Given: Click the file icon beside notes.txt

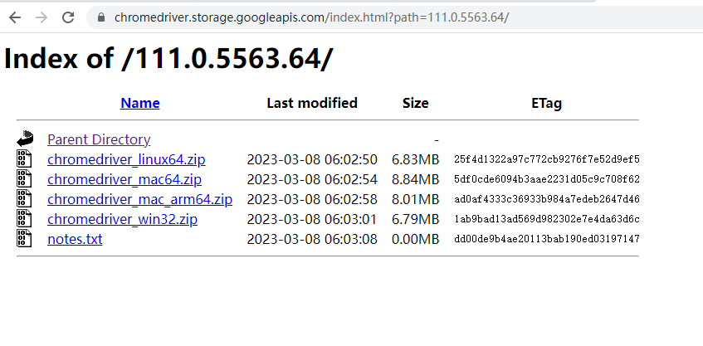Looking at the screenshot, I should pyautogui.click(x=24, y=238).
